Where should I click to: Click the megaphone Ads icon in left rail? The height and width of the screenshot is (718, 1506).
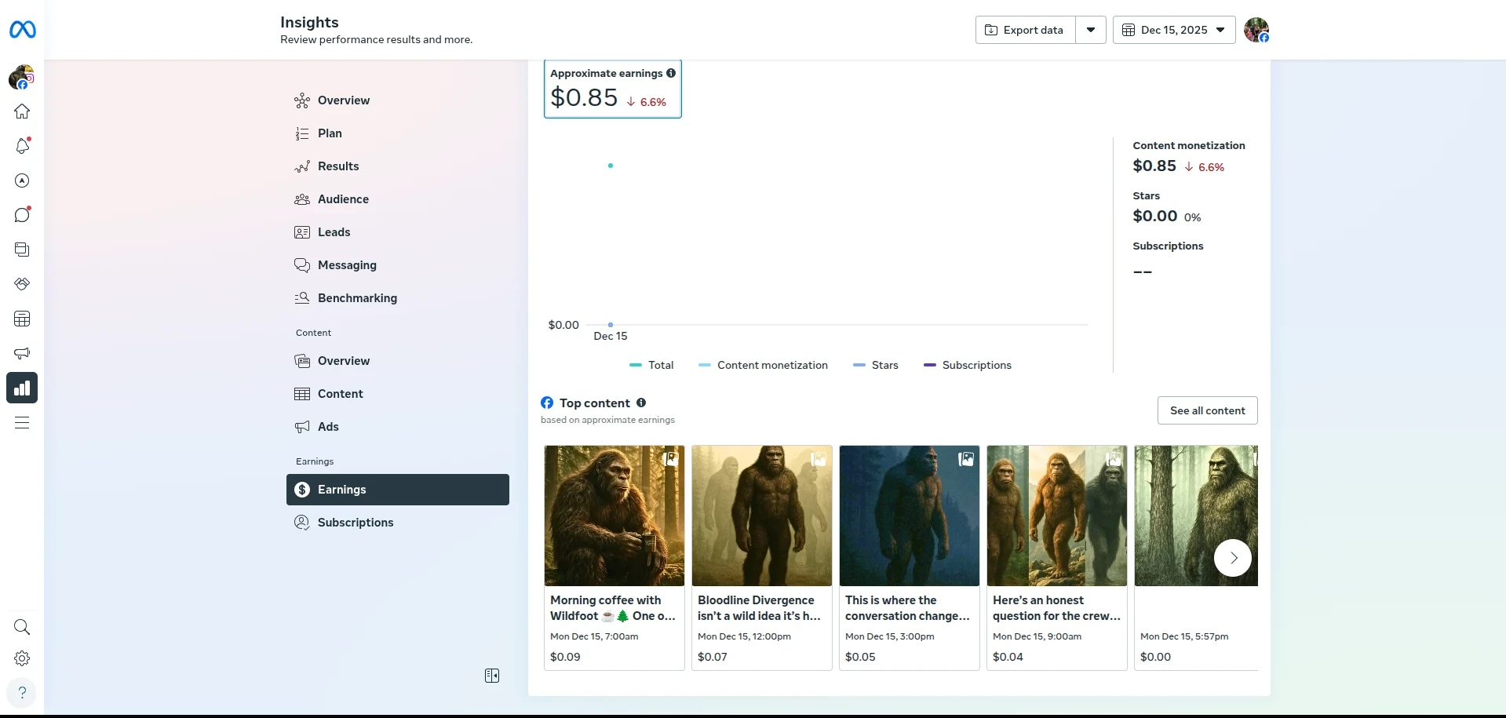(22, 353)
